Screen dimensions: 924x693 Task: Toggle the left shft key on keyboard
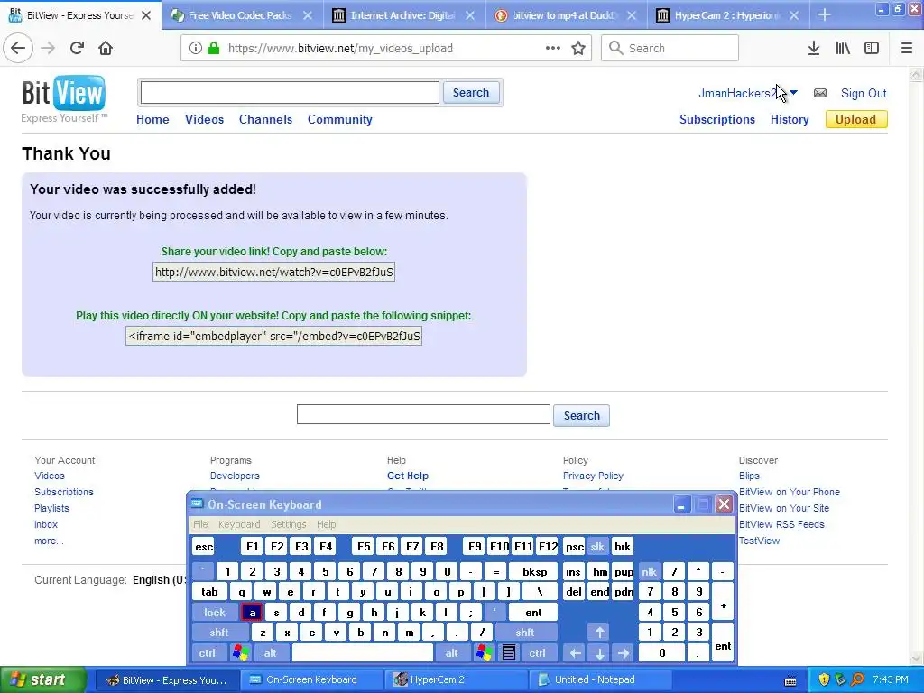219,633
